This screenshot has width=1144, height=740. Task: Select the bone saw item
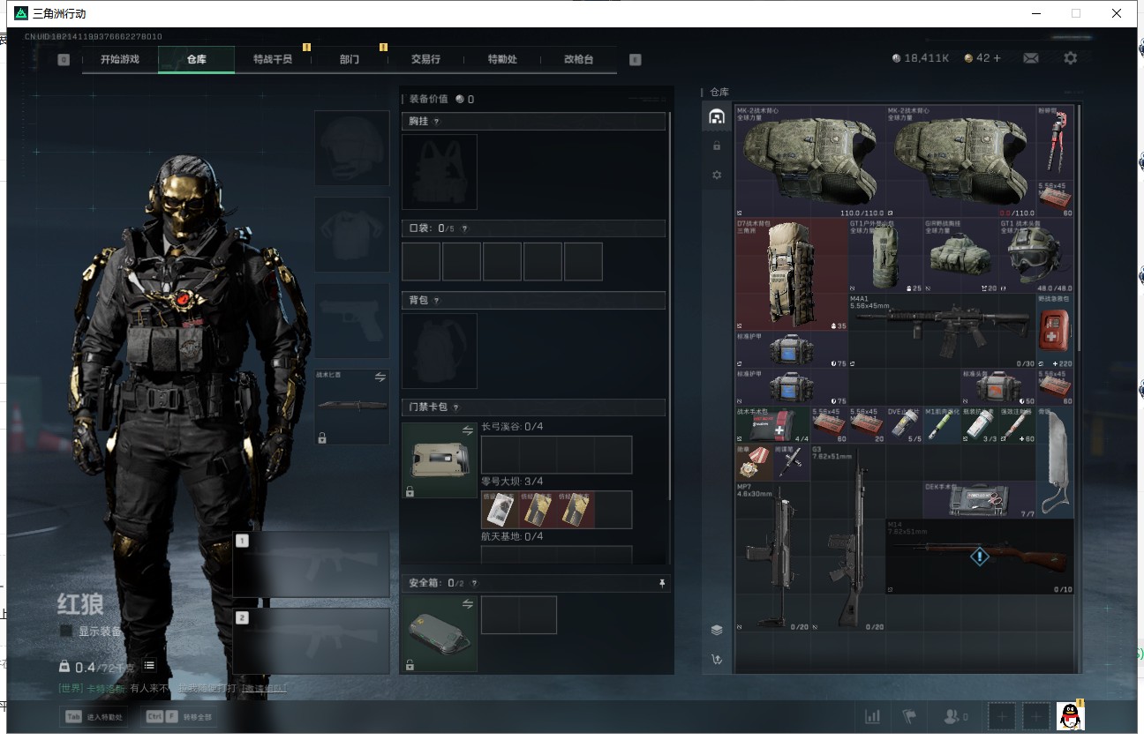pyautogui.click(x=1055, y=461)
